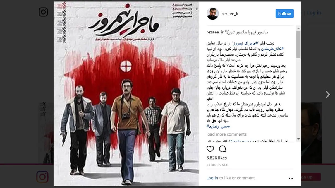Expand load more comments
Screen dimensions: 335x188
[x=226, y=134]
